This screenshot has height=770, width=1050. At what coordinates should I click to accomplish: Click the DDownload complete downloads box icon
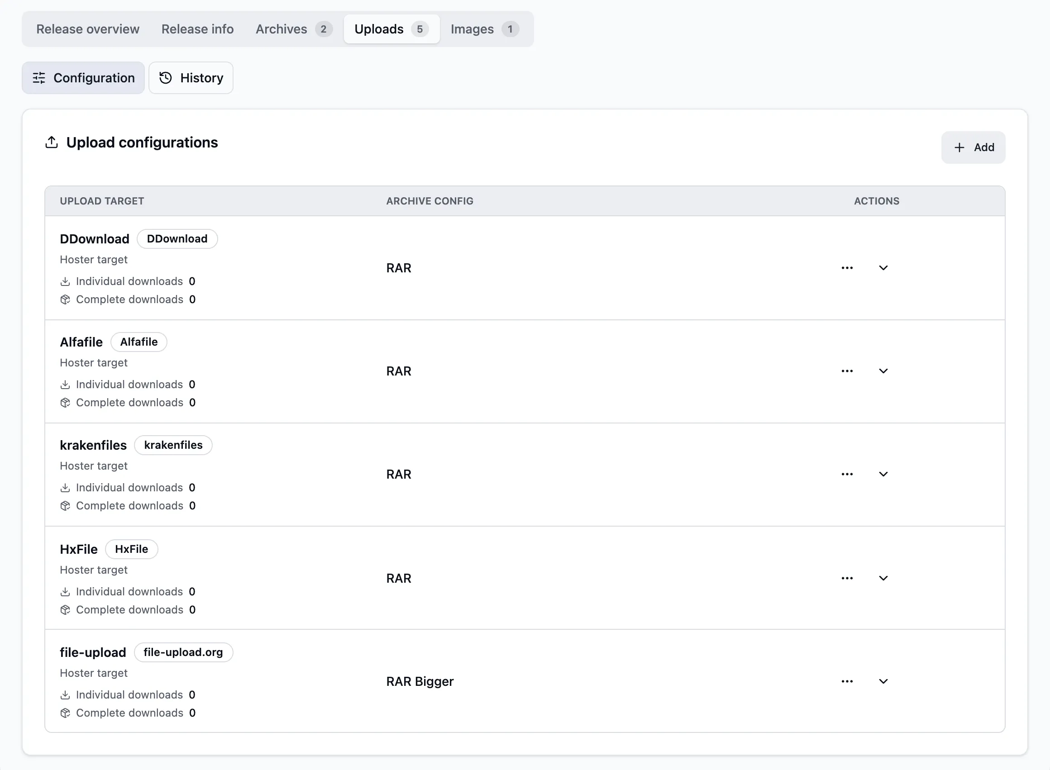(65, 299)
